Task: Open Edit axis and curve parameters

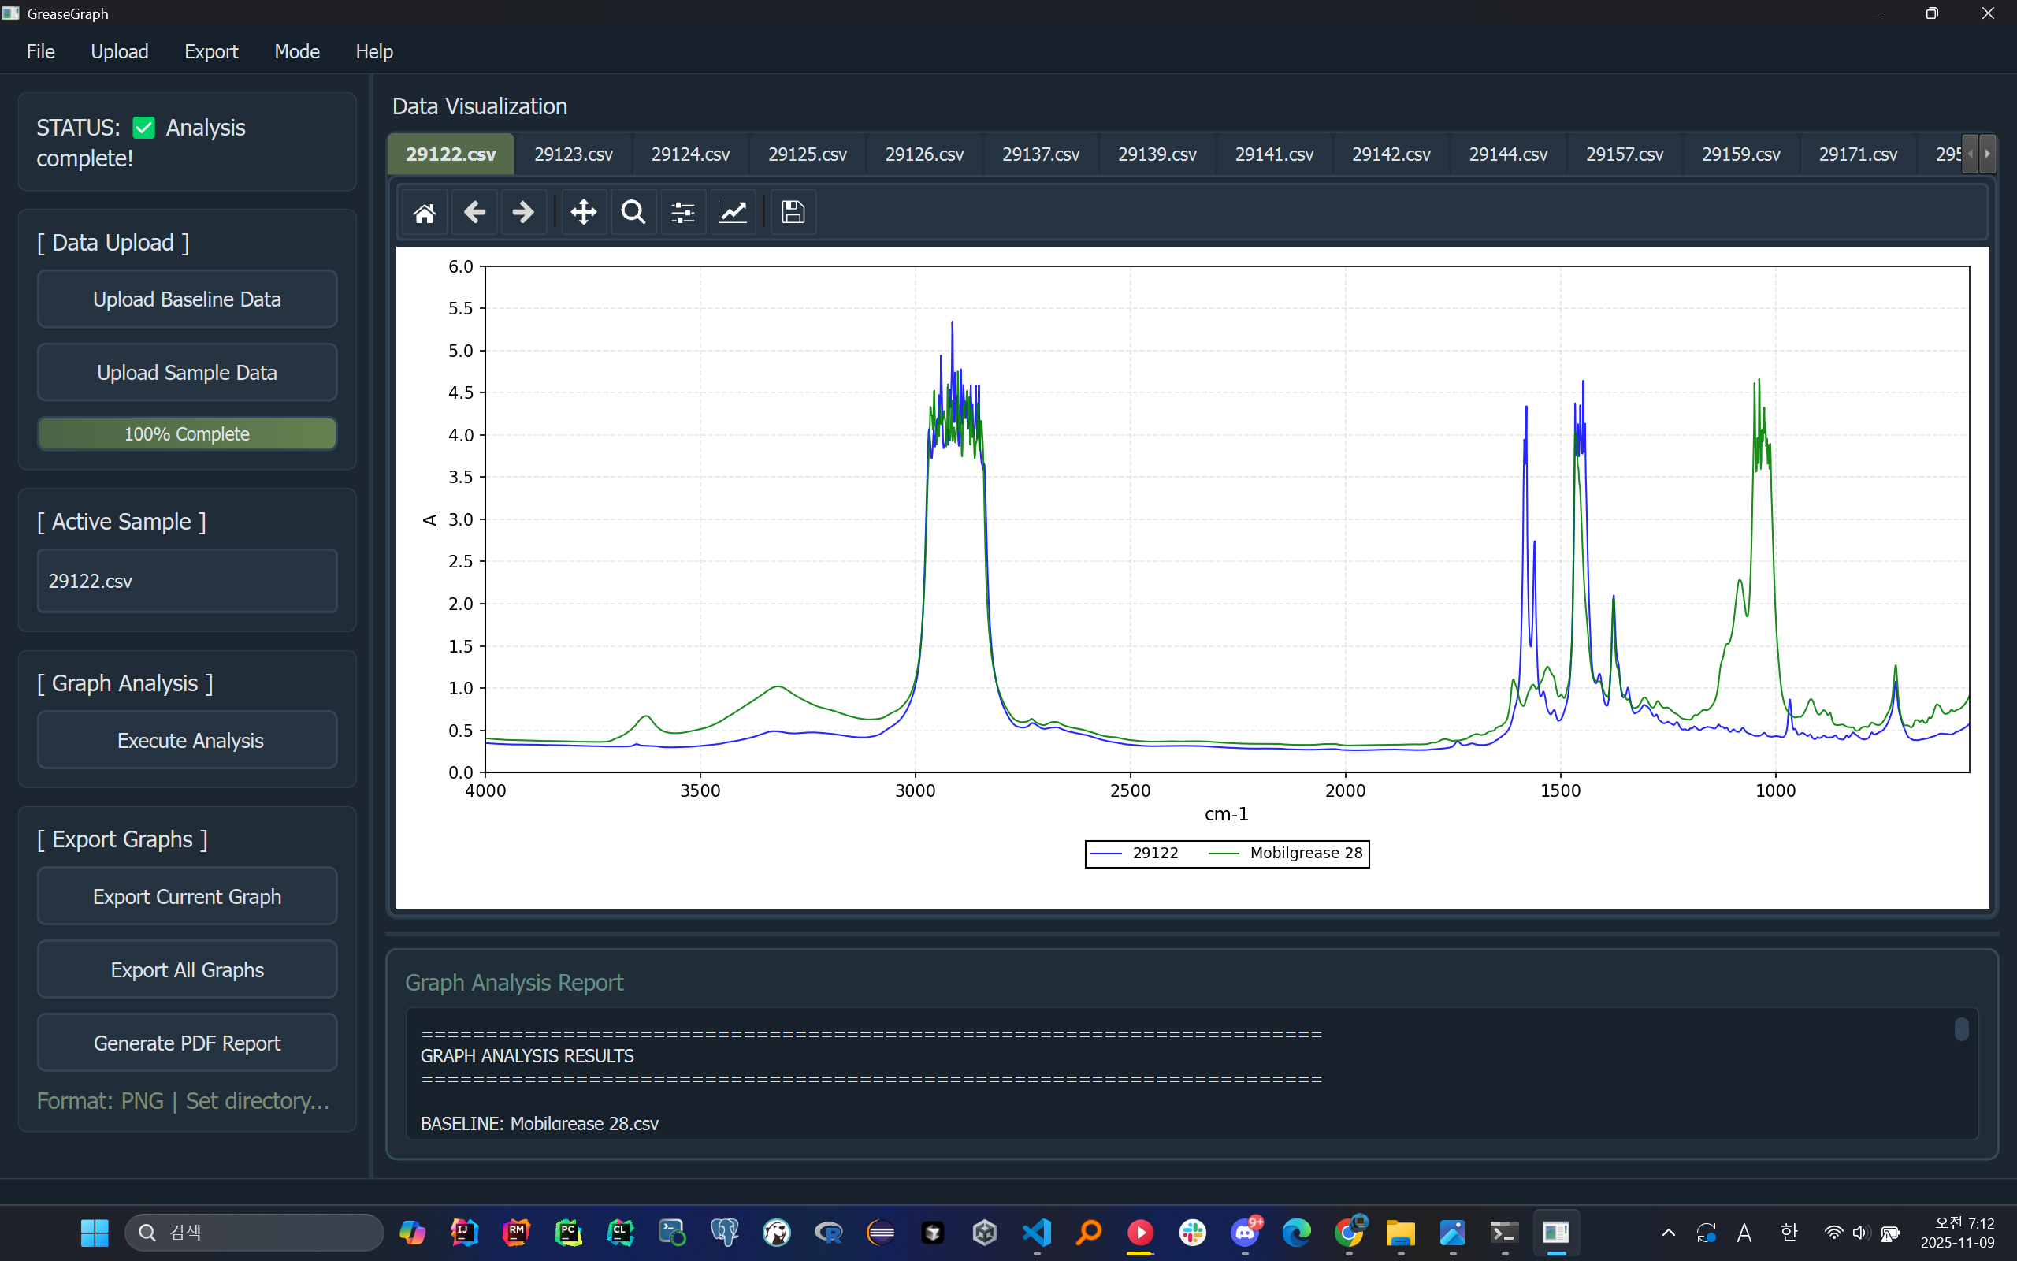Action: 733,213
